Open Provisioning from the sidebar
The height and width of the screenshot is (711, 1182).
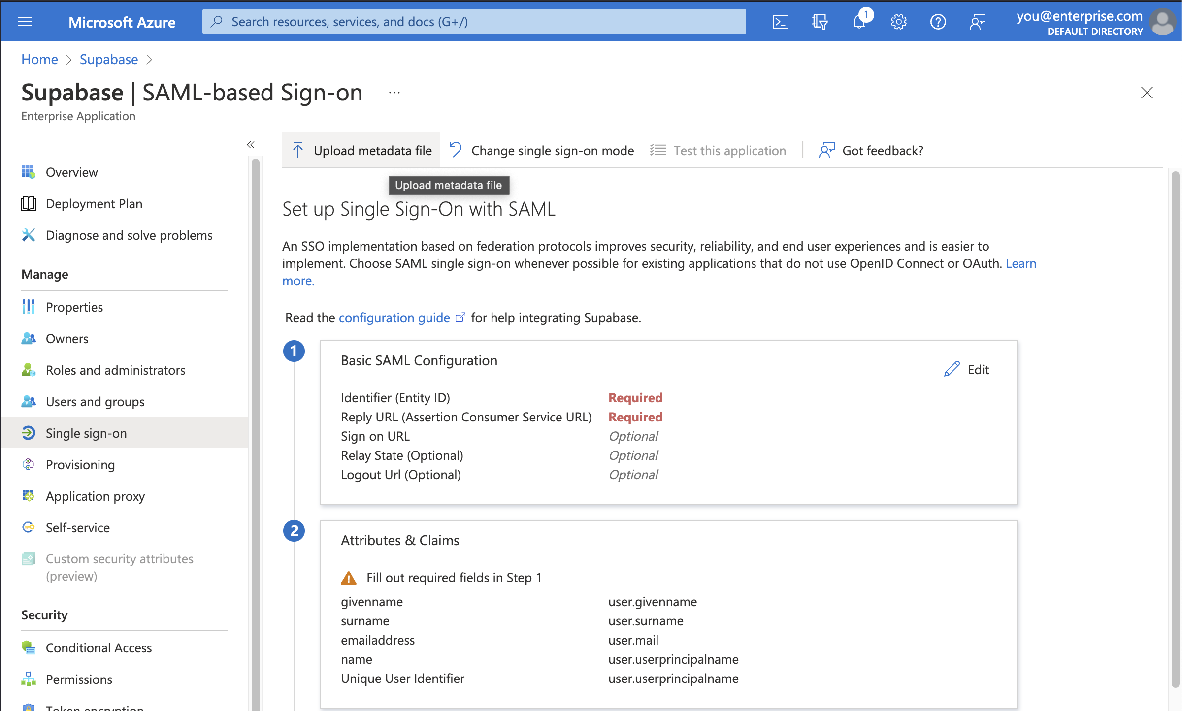(80, 464)
